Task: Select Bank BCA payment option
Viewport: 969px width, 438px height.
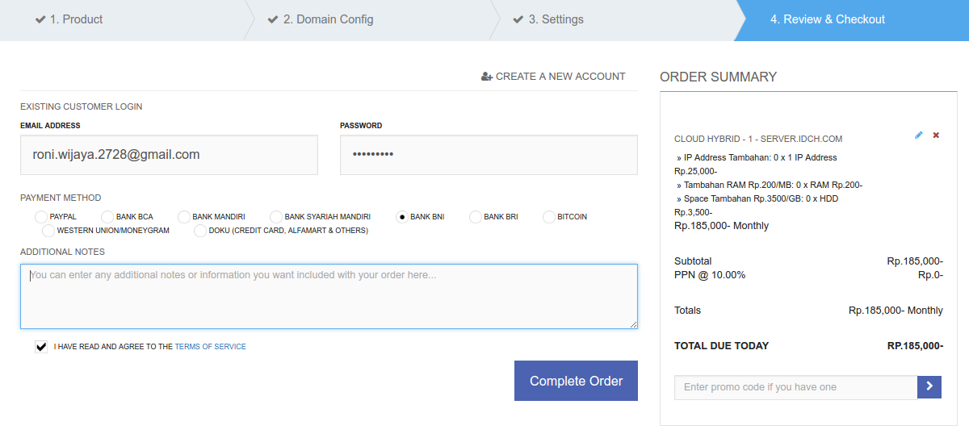Action: click(x=107, y=217)
